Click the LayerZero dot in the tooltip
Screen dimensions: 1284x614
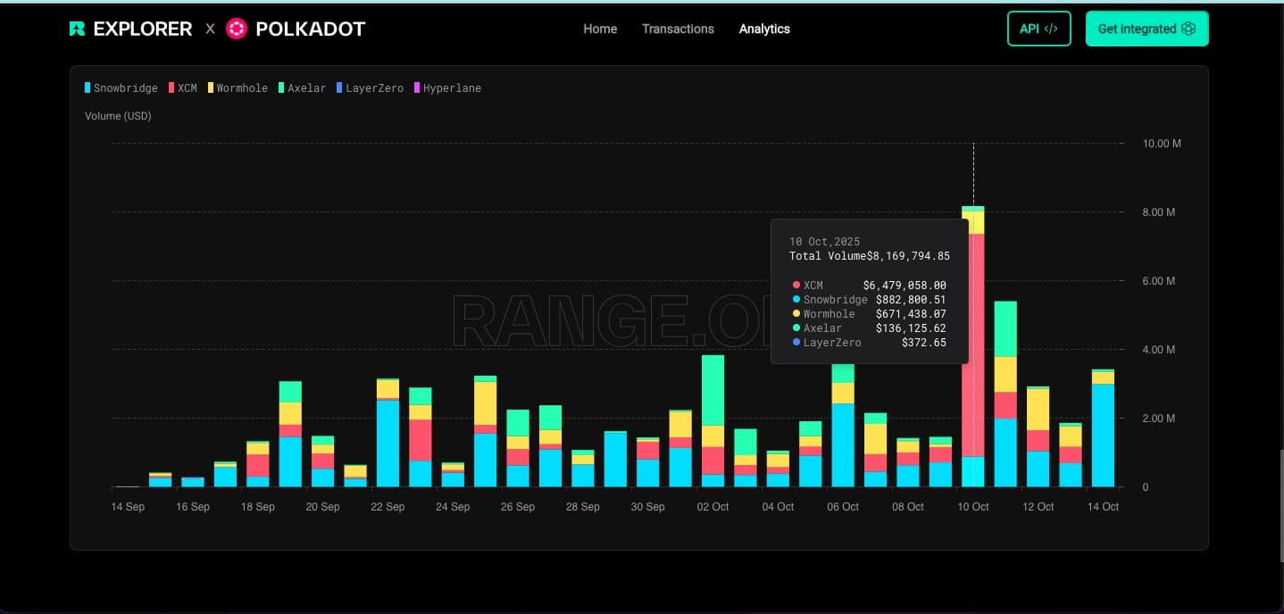point(796,342)
